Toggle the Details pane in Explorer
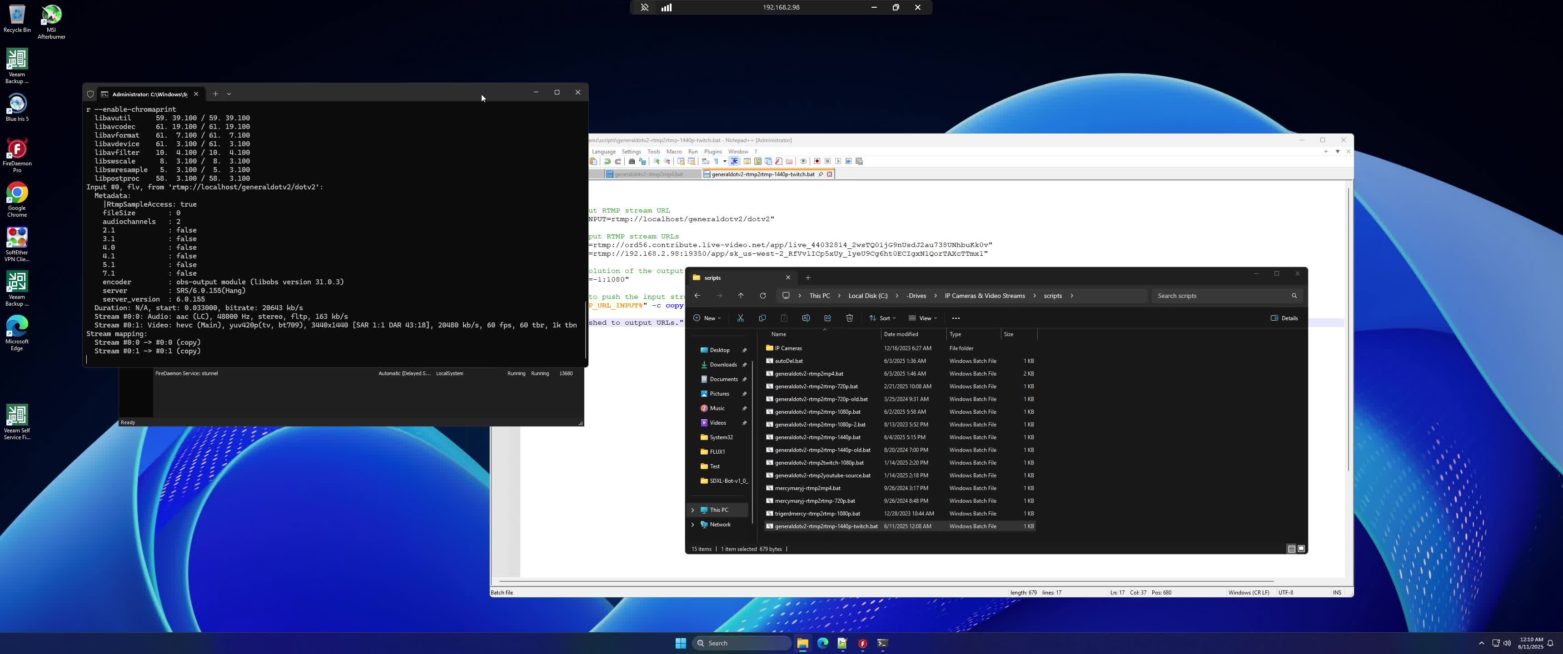Screen dimensions: 1563x654 (x=1284, y=318)
